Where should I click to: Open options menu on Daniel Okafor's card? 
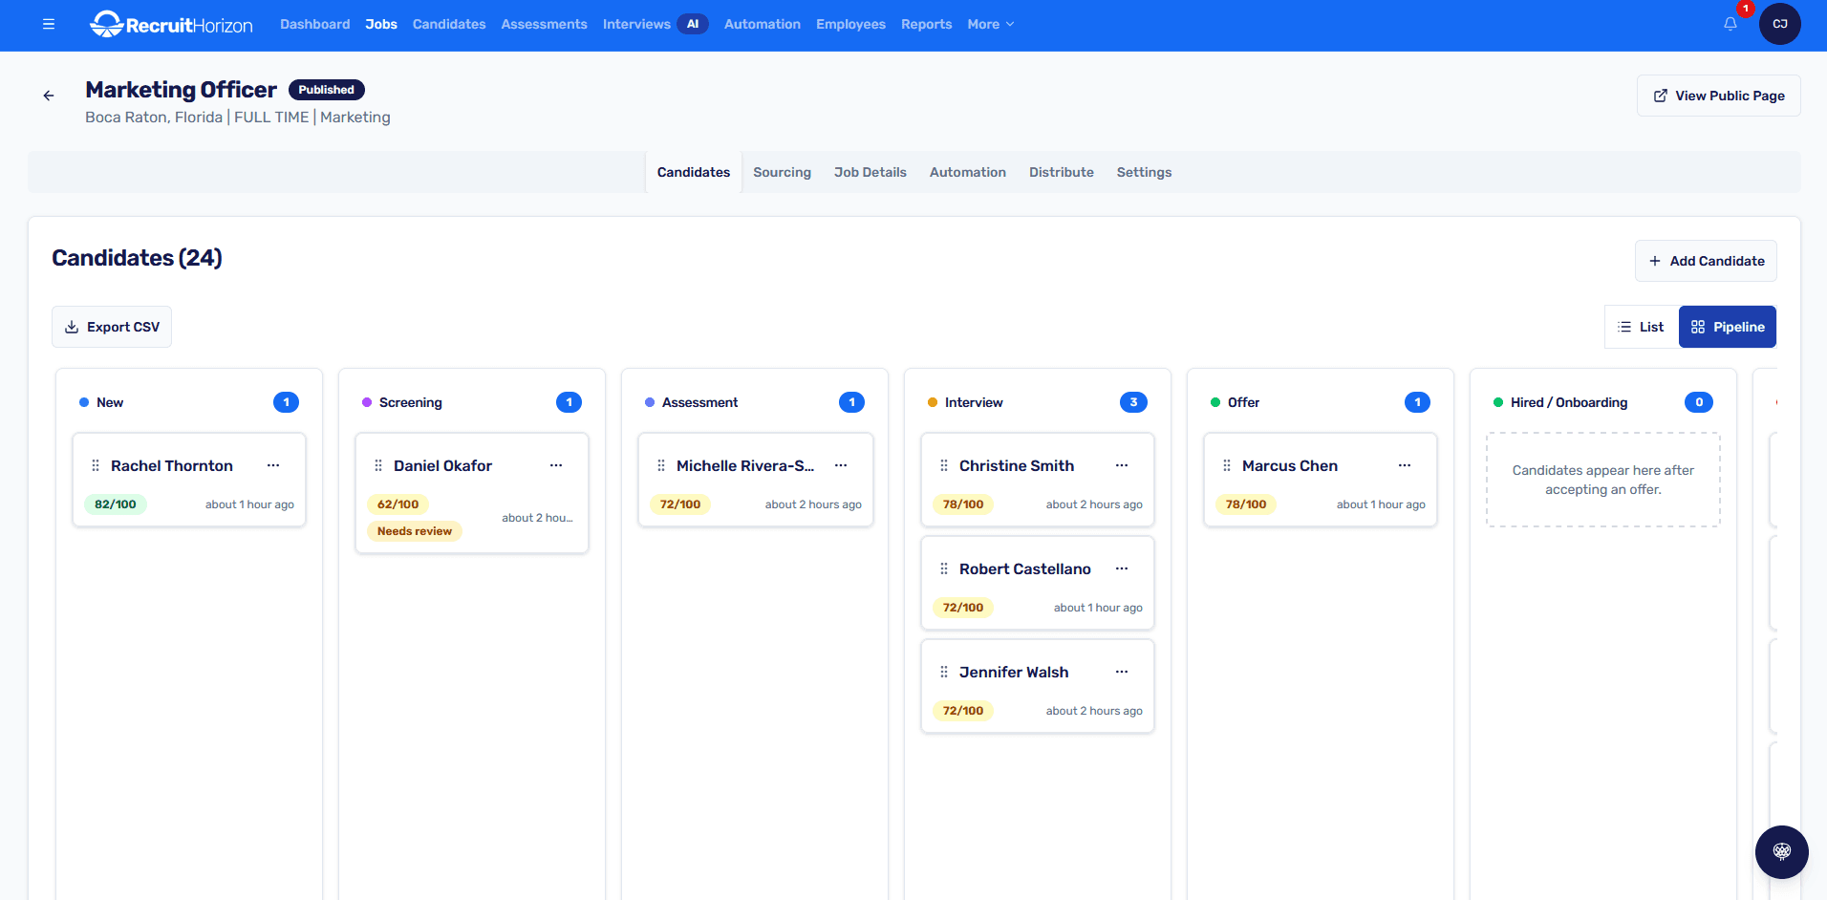point(556,465)
